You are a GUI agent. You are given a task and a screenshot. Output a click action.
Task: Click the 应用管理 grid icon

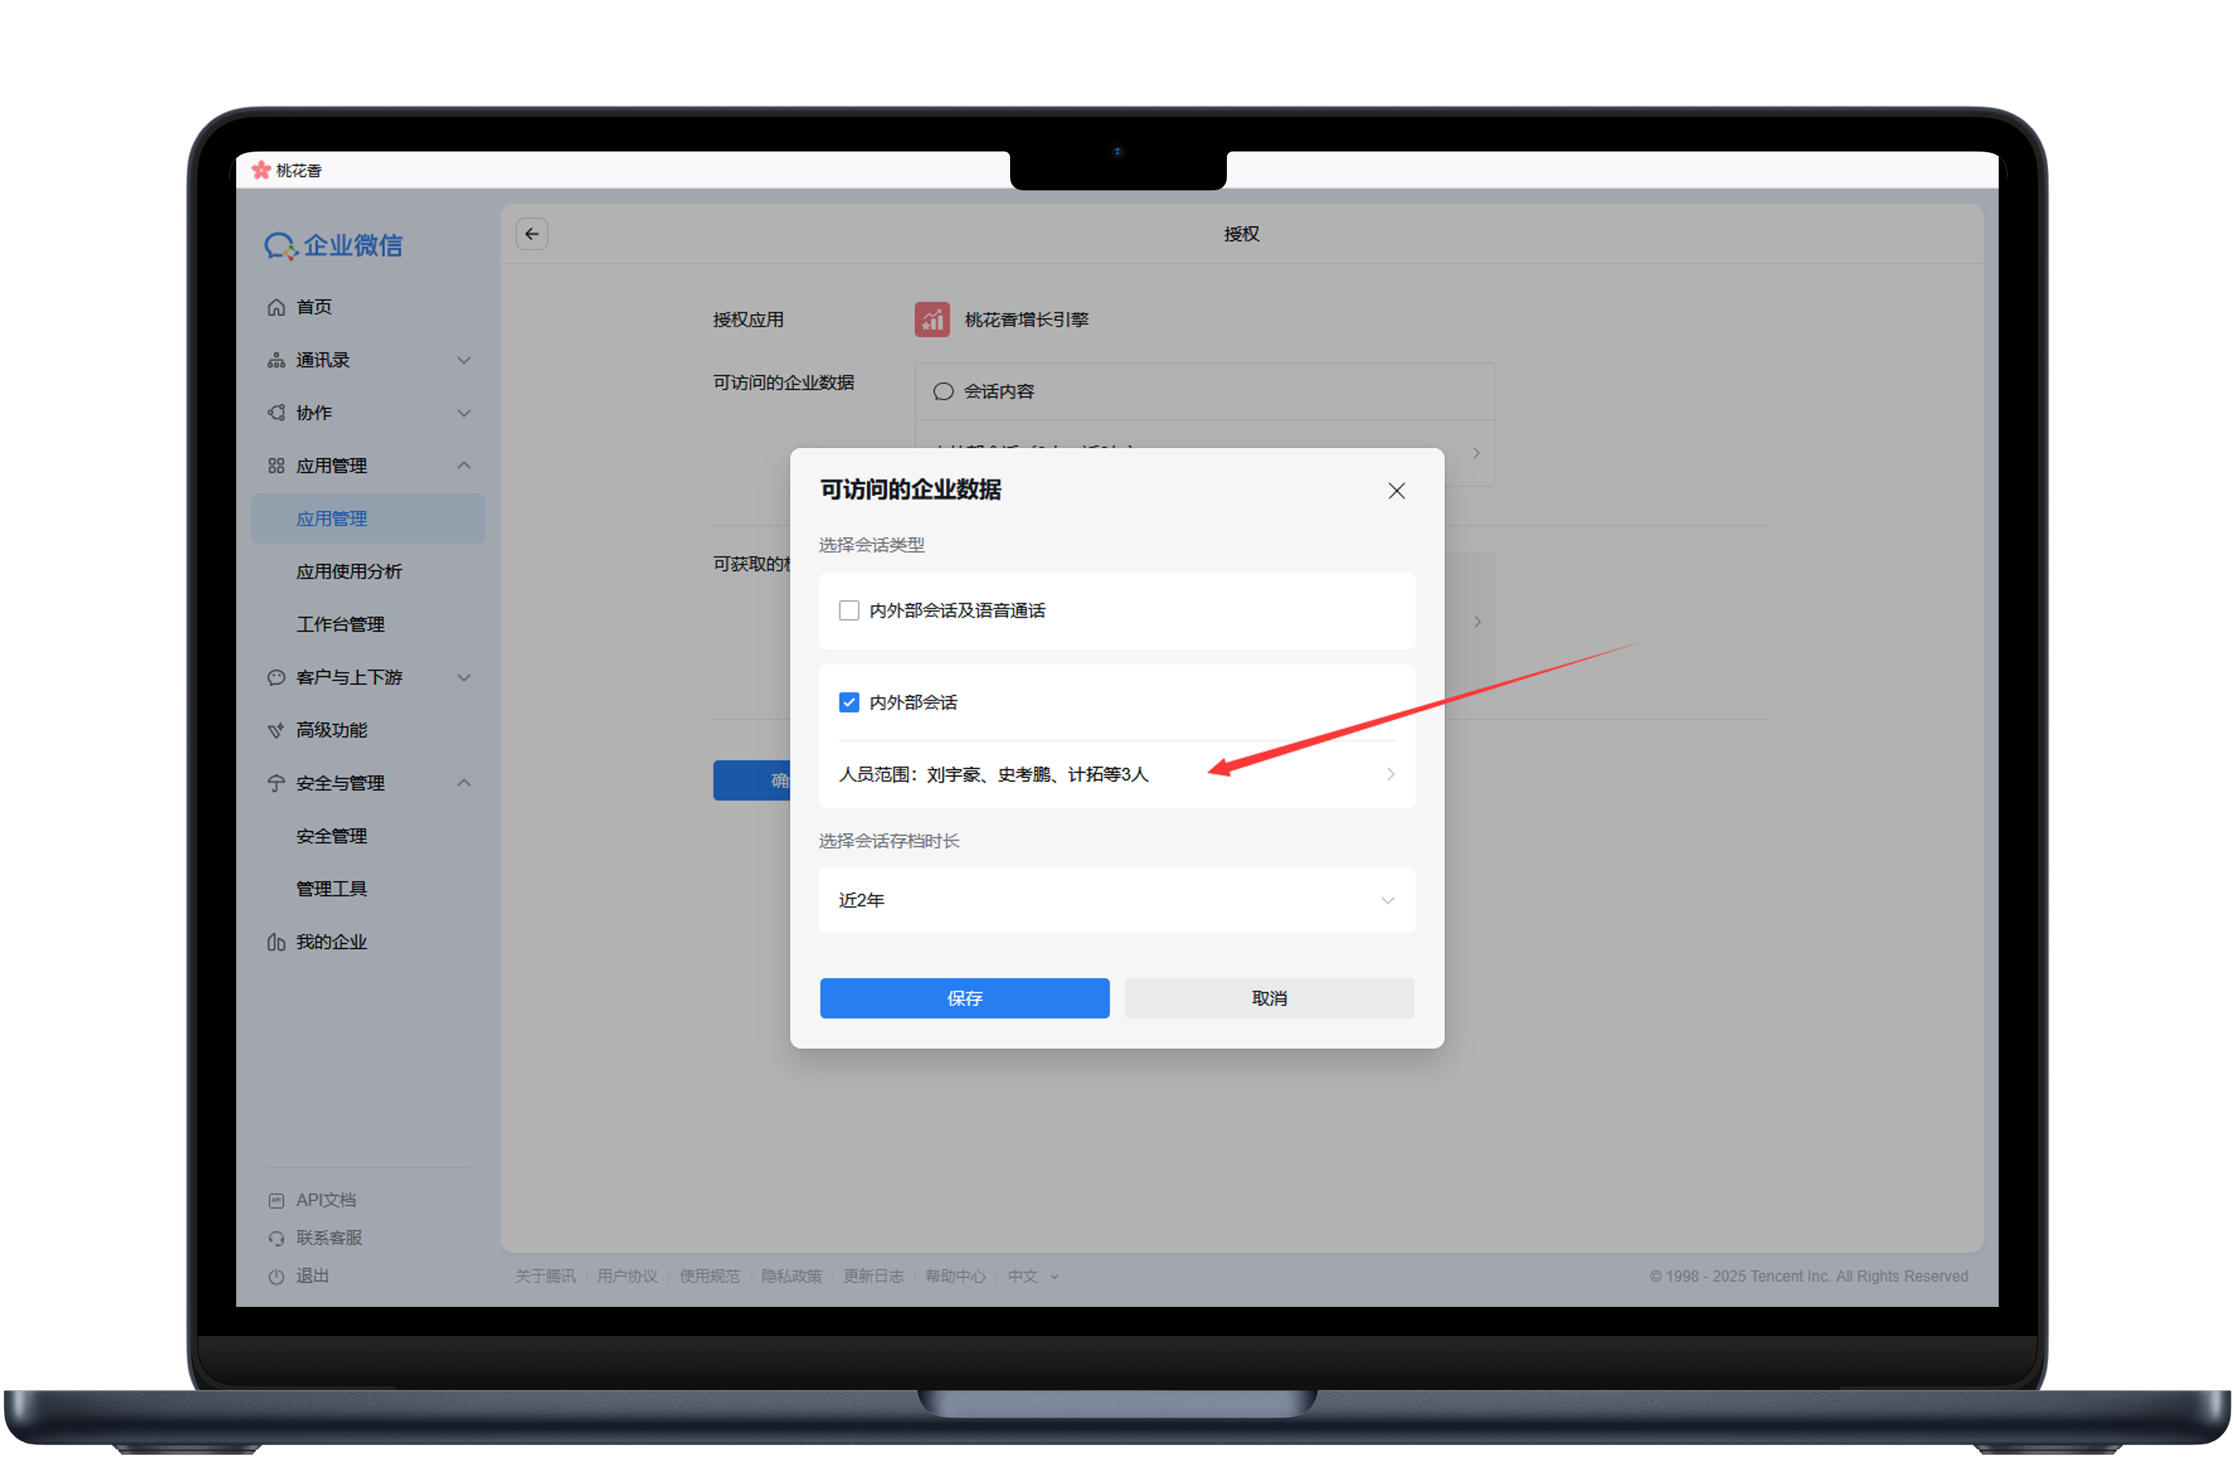point(276,466)
